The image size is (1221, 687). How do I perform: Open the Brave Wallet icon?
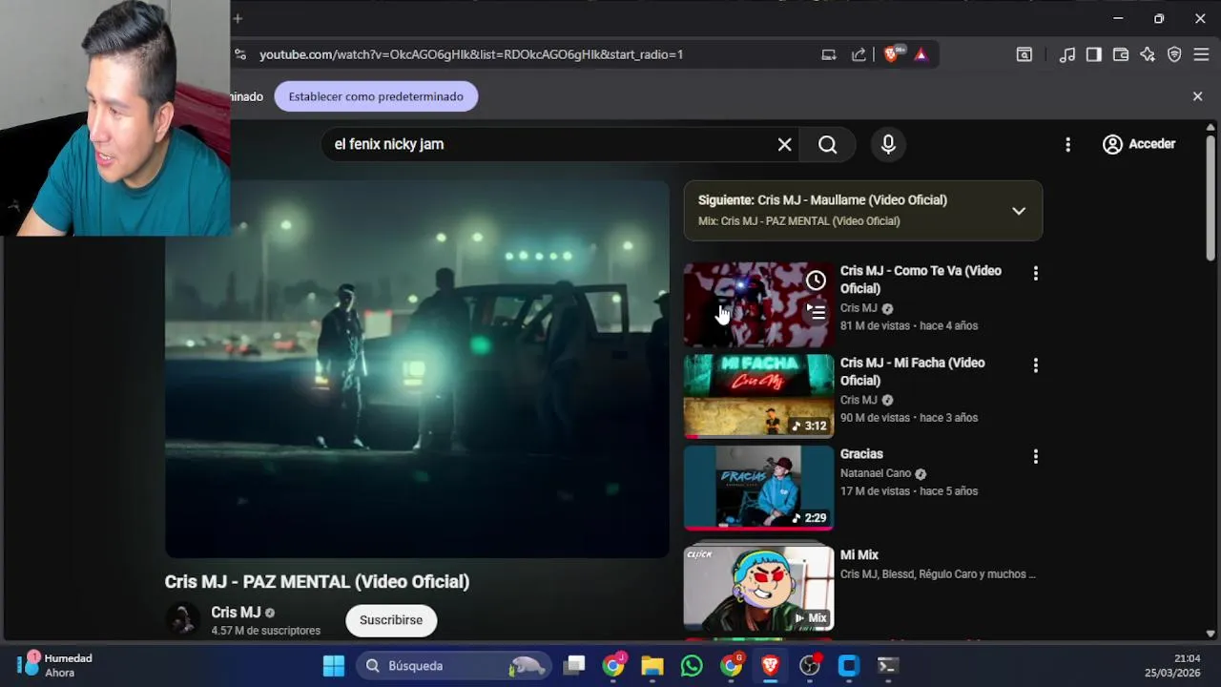[1121, 54]
